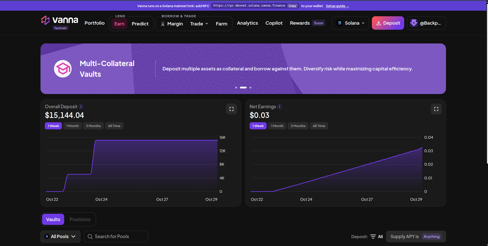
Task: Click the Deposit filter lines icon
Action: coord(373,237)
